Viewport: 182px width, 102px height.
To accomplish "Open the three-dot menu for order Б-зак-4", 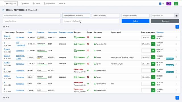I will point(177,50).
